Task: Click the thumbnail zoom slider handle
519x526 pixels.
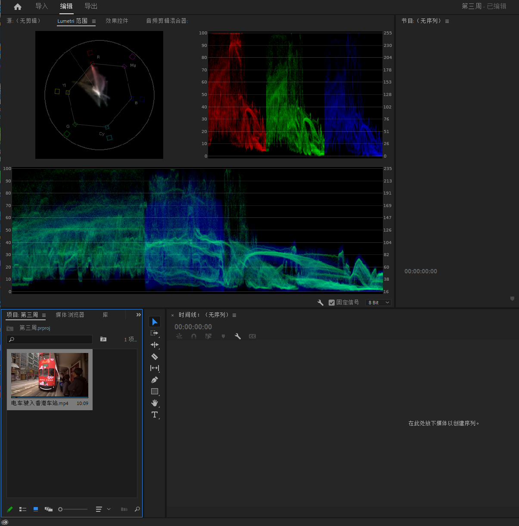Action: pyautogui.click(x=60, y=509)
